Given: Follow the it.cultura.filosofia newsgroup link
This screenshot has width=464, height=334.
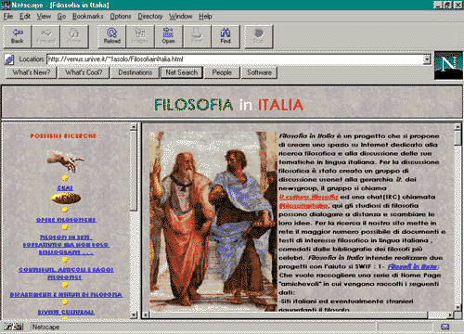Looking at the screenshot, I should pyautogui.click(x=309, y=197).
